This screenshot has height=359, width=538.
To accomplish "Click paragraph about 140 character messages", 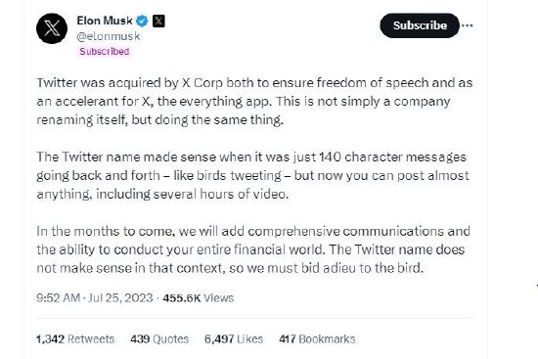I will tap(252, 176).
